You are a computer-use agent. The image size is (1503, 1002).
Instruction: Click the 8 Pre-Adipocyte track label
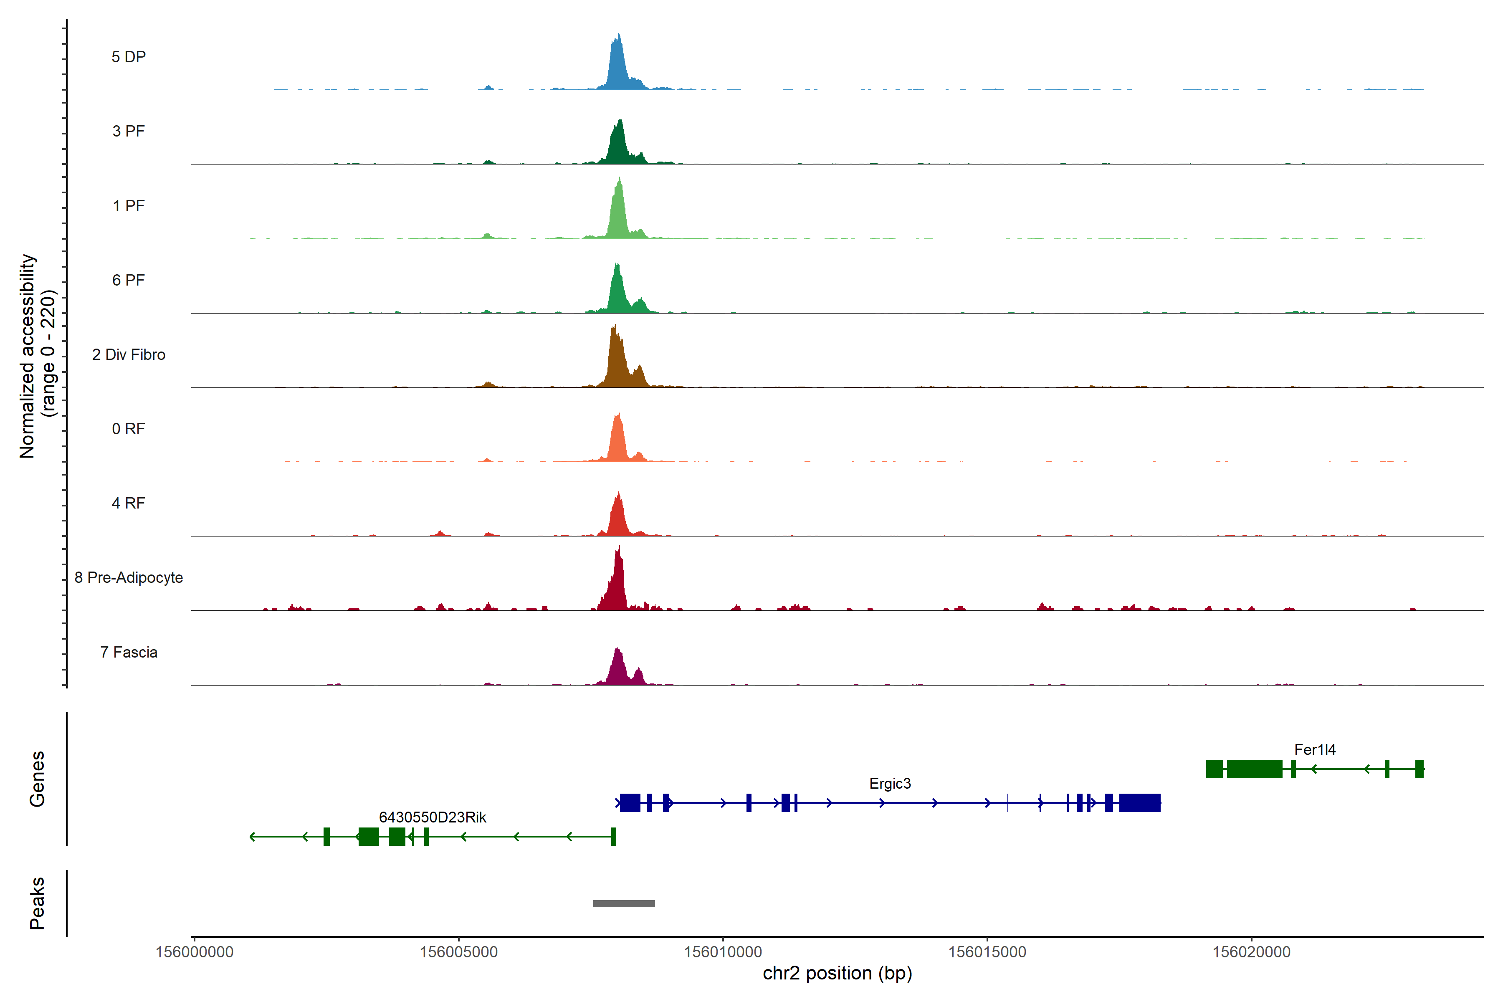pos(129,578)
